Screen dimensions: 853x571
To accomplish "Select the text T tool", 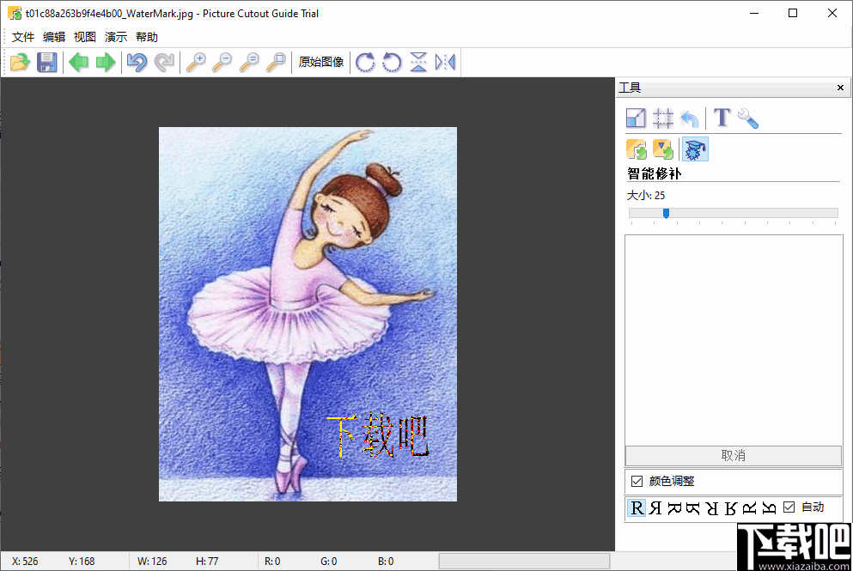I will [722, 118].
